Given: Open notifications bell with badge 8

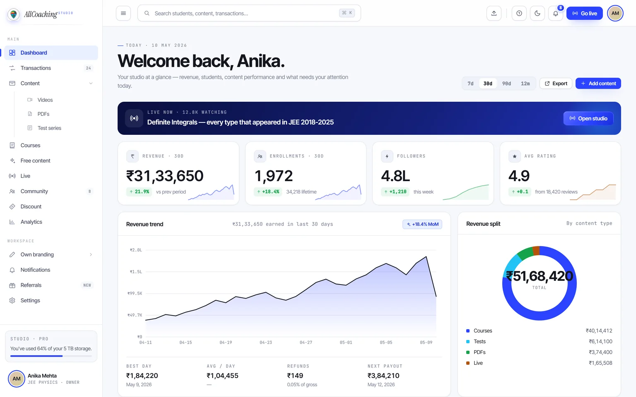Looking at the screenshot, I should 556,13.
